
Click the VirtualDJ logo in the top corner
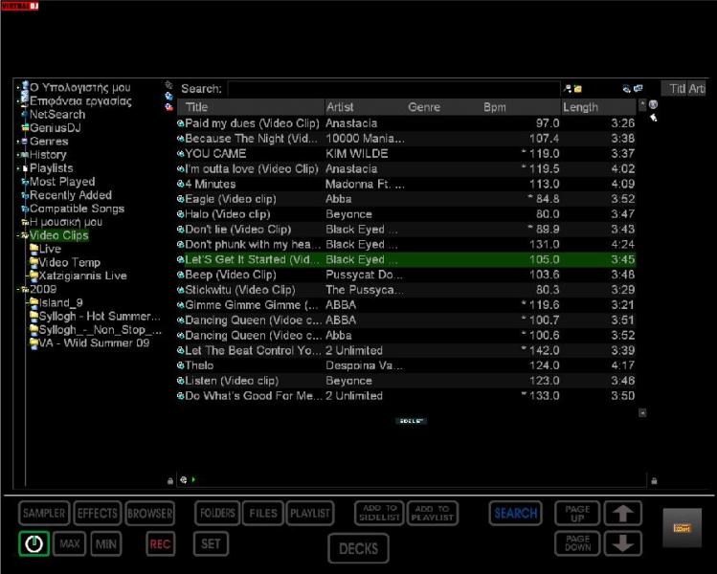pyautogui.click(x=20, y=6)
